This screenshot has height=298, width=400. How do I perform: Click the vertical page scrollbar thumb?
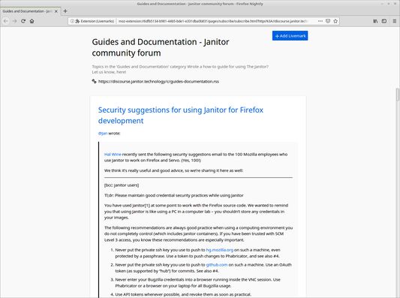tap(398, 95)
